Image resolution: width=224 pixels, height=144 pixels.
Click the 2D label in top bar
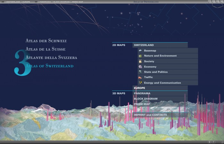click(3, 2)
